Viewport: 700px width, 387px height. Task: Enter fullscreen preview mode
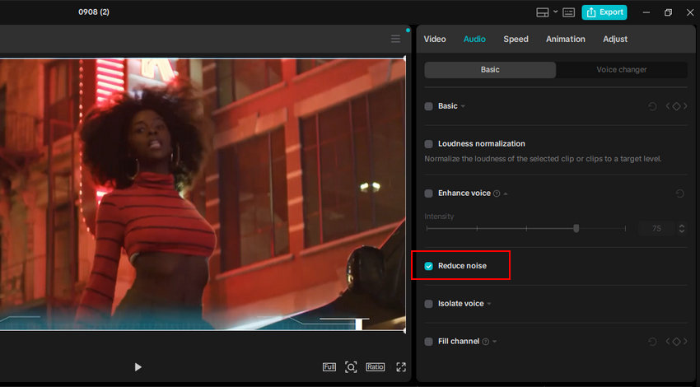[401, 367]
